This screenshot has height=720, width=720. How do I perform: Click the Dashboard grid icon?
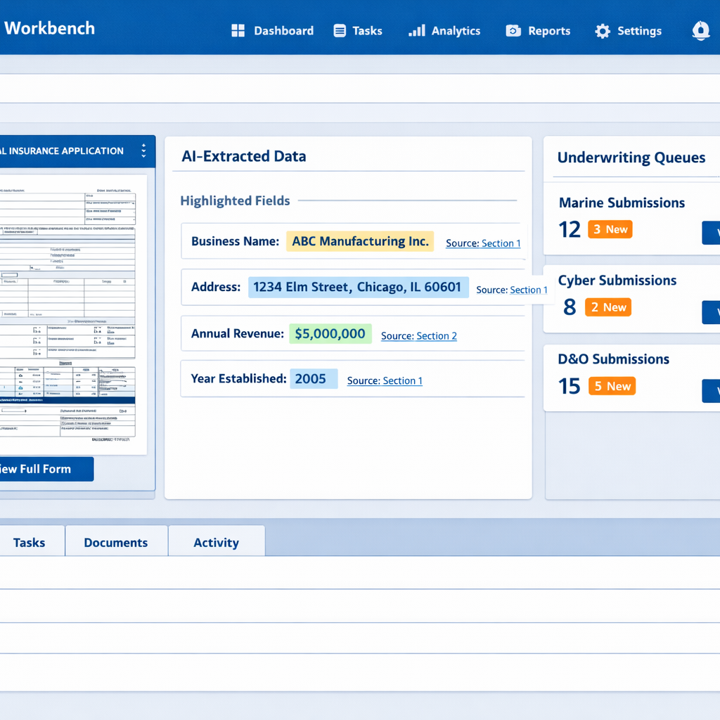coord(238,31)
